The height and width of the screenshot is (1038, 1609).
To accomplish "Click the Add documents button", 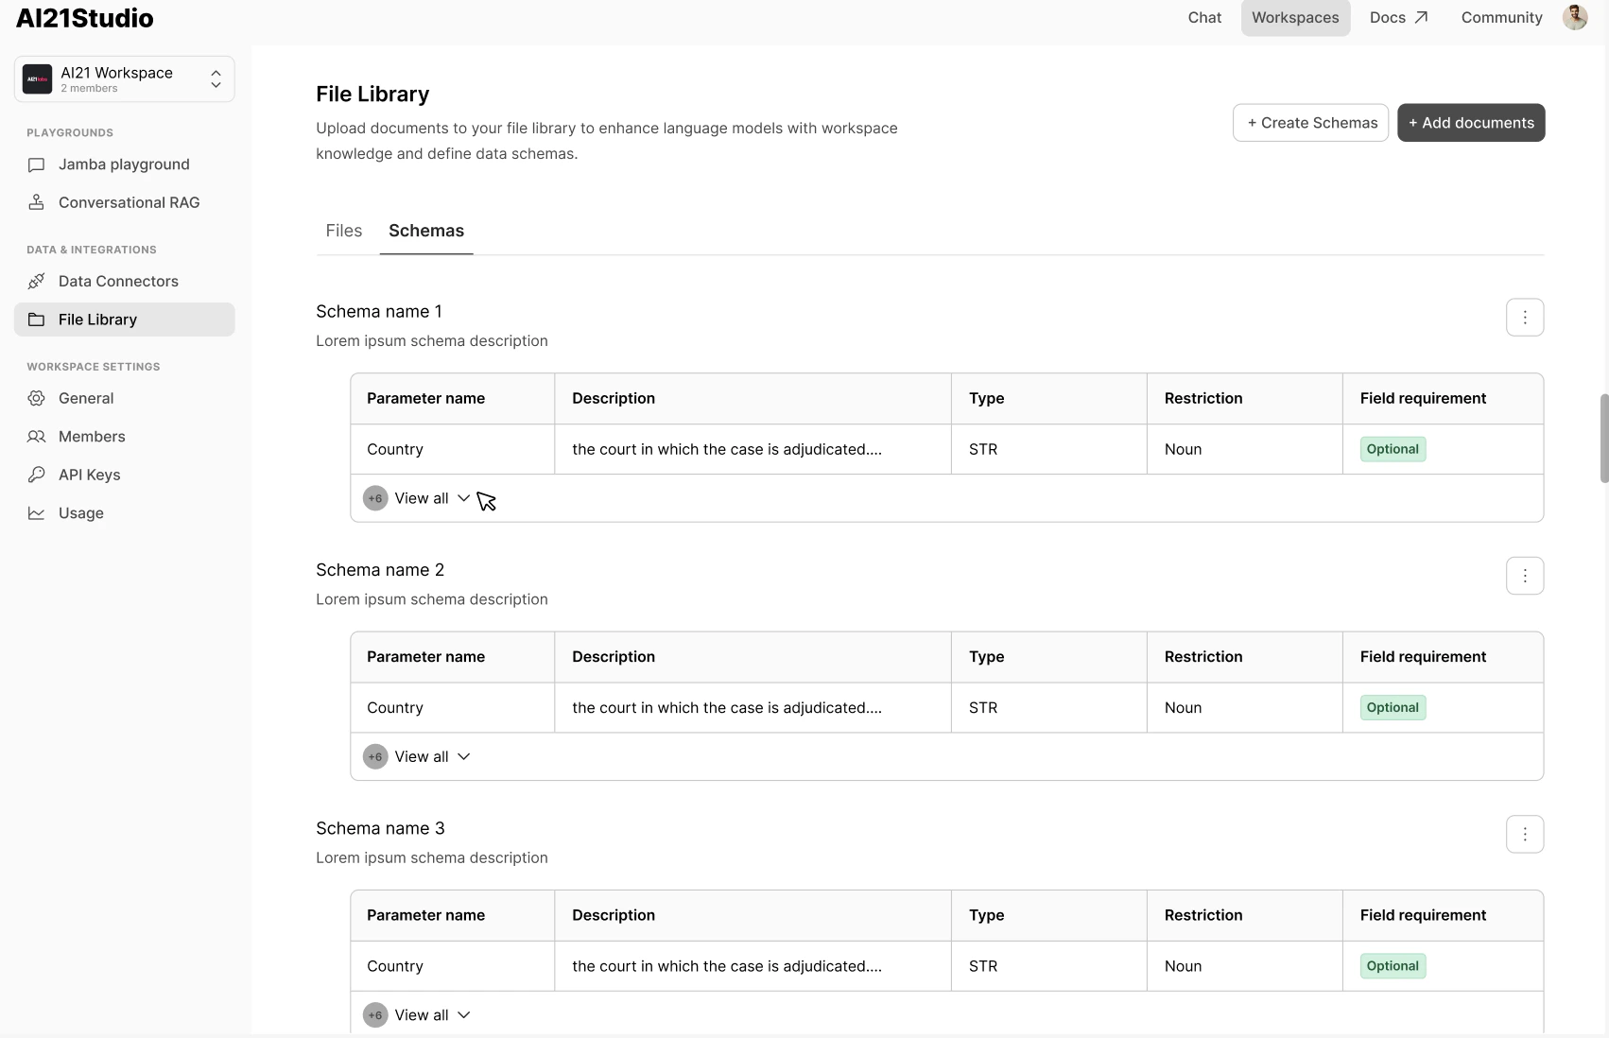I will [x=1471, y=123].
